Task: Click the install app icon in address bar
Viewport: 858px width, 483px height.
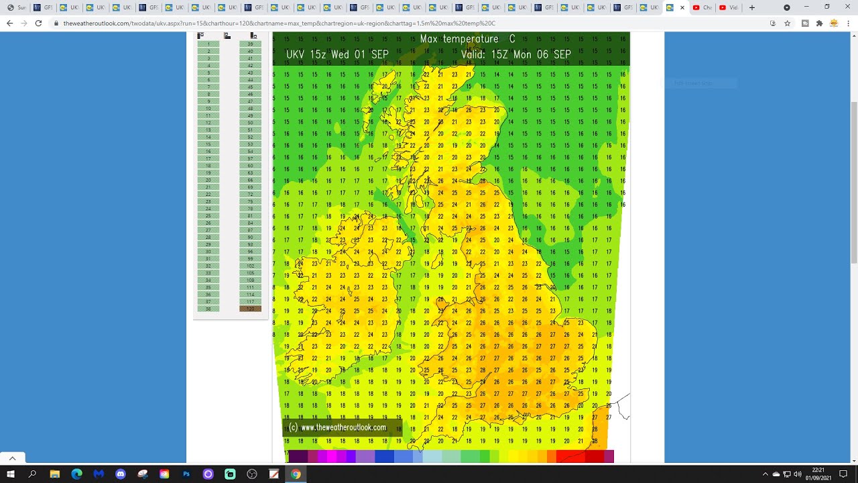Action: point(773,23)
